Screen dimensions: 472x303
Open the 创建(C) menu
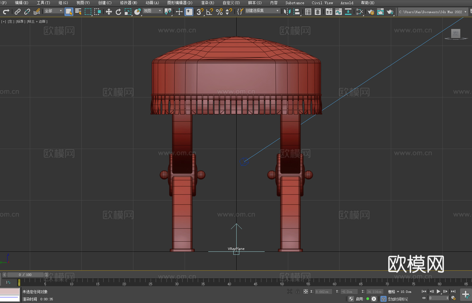(x=105, y=3)
